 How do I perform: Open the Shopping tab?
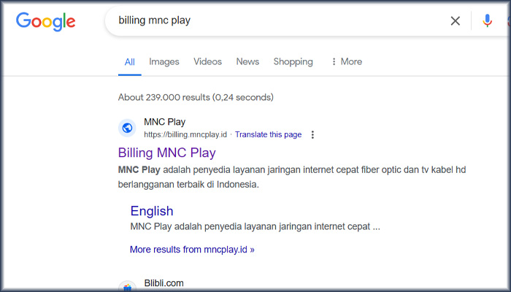click(x=293, y=61)
